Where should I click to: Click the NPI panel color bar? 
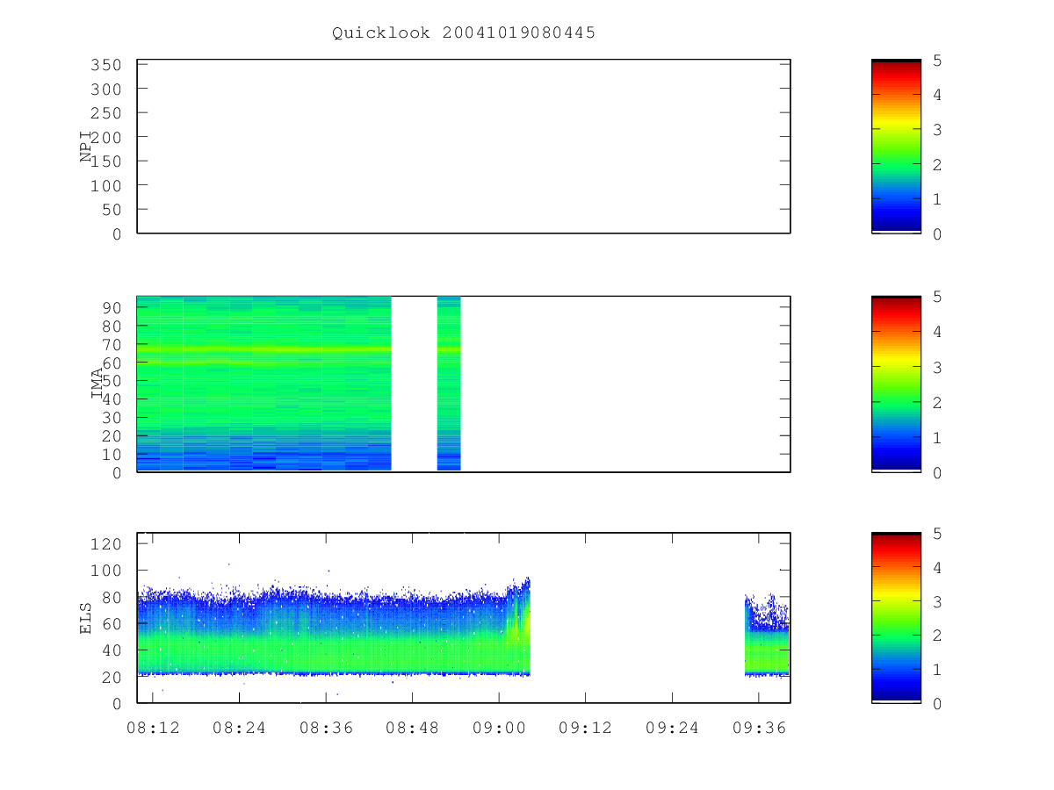[896, 147]
